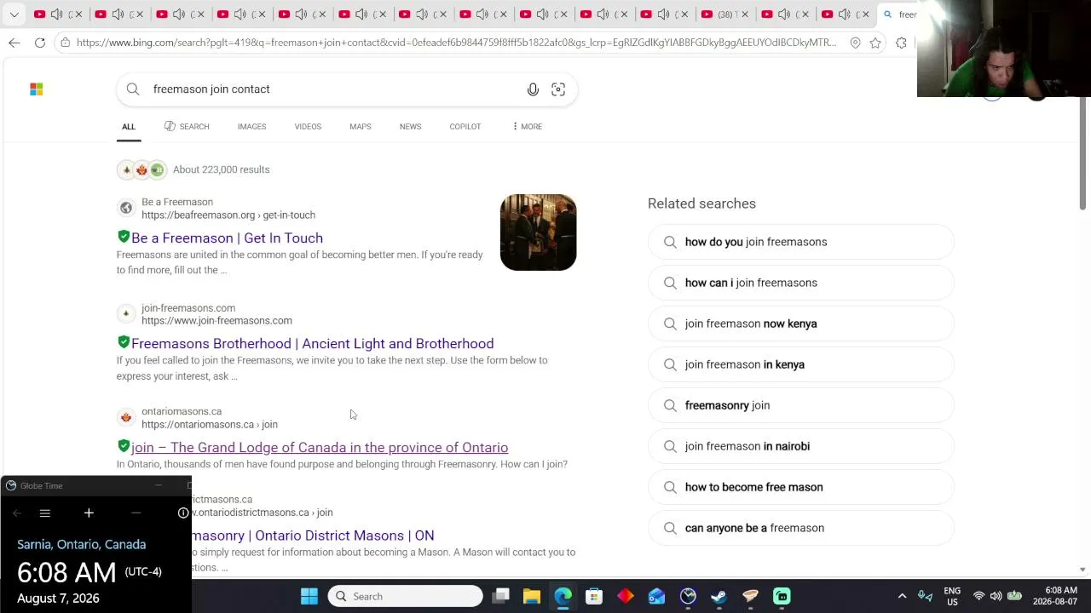Screen dimensions: 1091x613
Task: Select related search 'how can i join freemasons'
Action: [800, 283]
